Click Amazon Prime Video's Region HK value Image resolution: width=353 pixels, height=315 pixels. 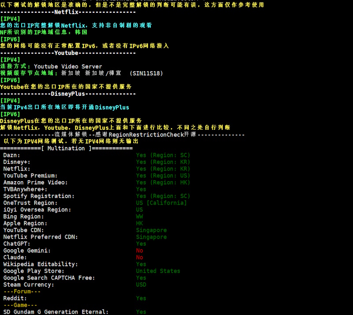tap(163, 182)
